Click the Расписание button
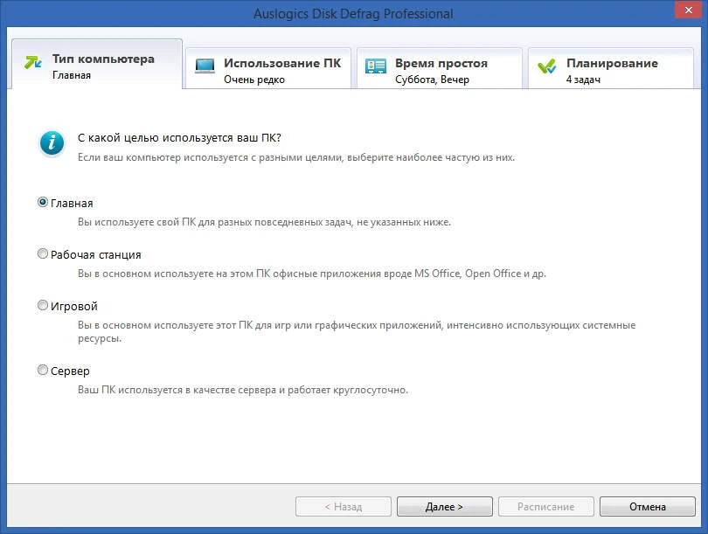This screenshot has width=708, height=534. pyautogui.click(x=546, y=506)
